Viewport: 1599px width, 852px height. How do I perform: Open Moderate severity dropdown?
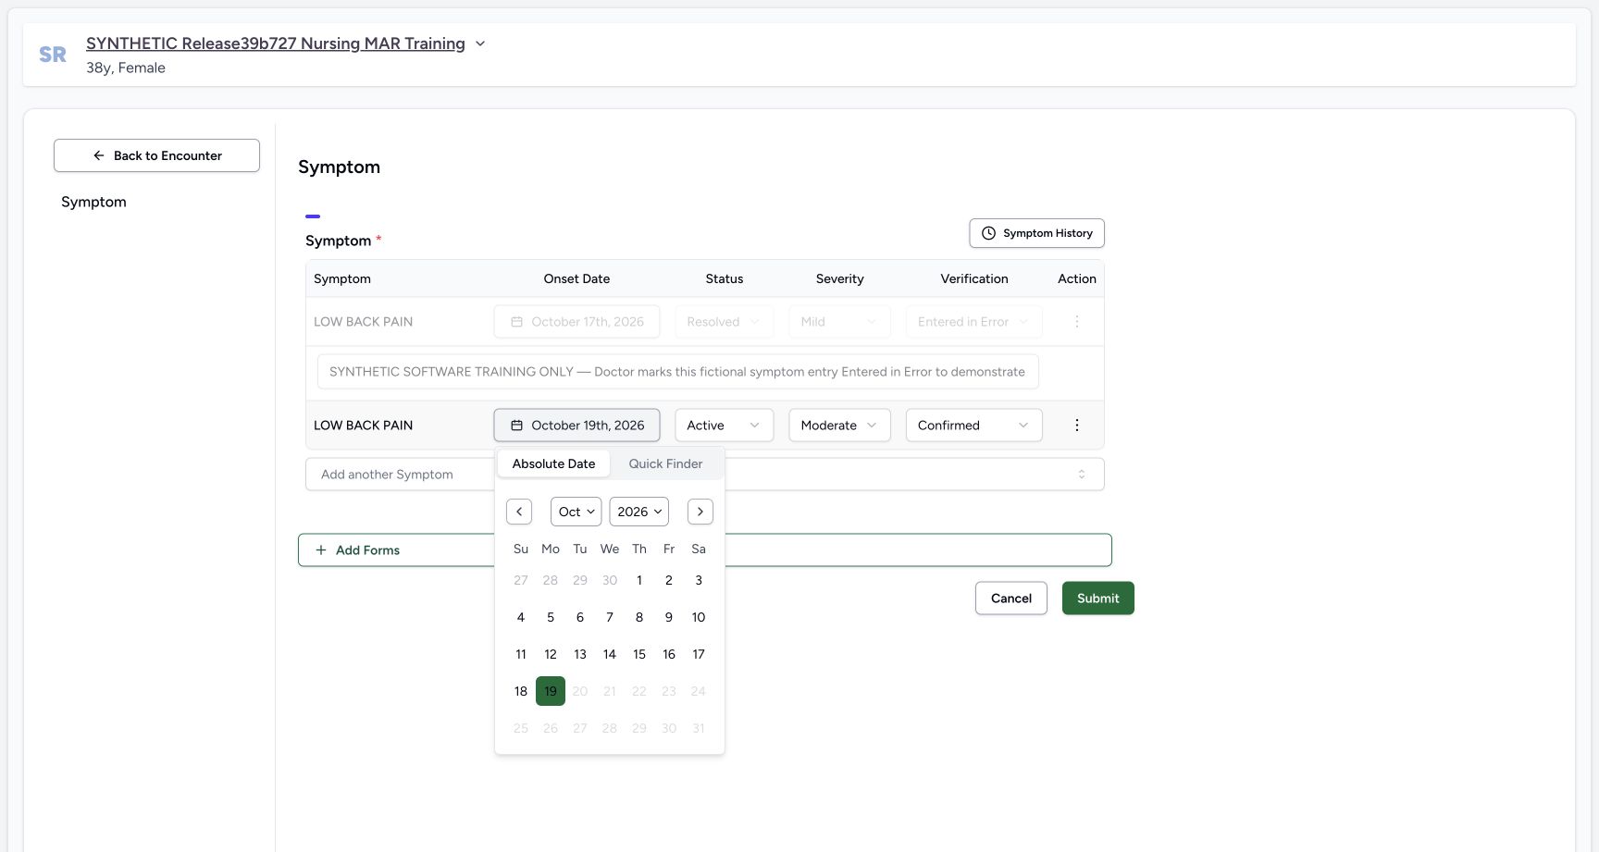point(839,426)
